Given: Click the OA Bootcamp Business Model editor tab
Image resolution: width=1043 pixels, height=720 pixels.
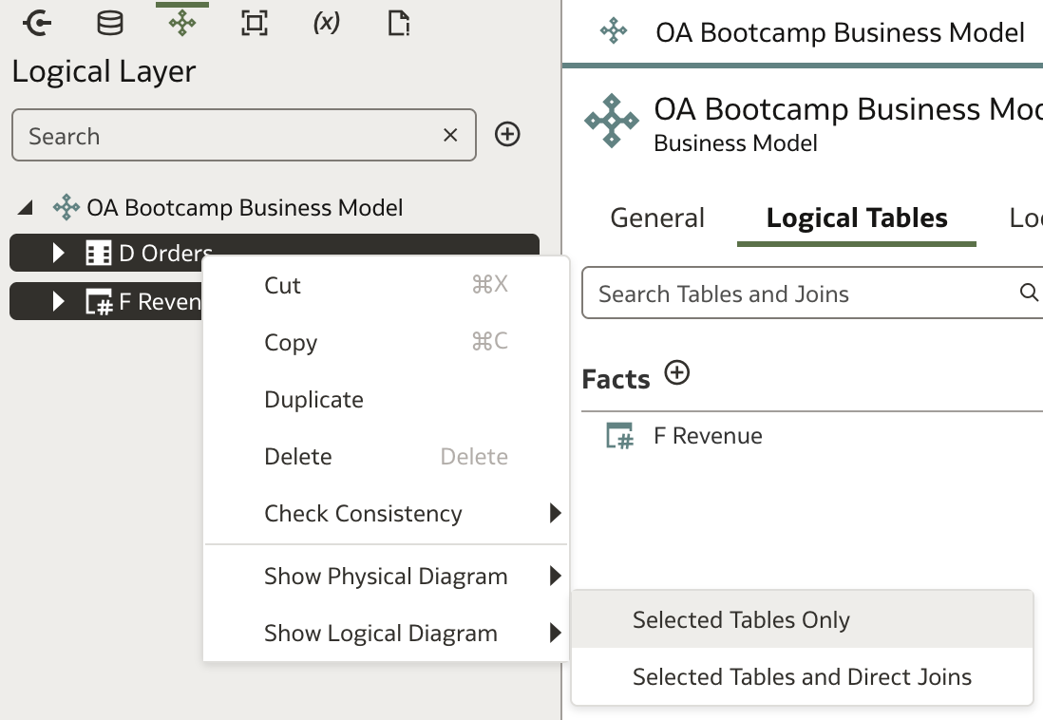Looking at the screenshot, I should coord(805,32).
